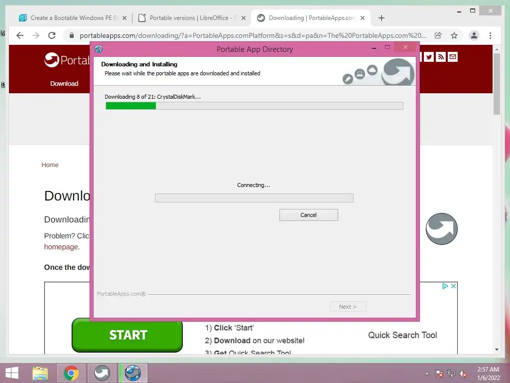The image size is (510, 383).
Task: Share this page icon
Action: click(438, 35)
